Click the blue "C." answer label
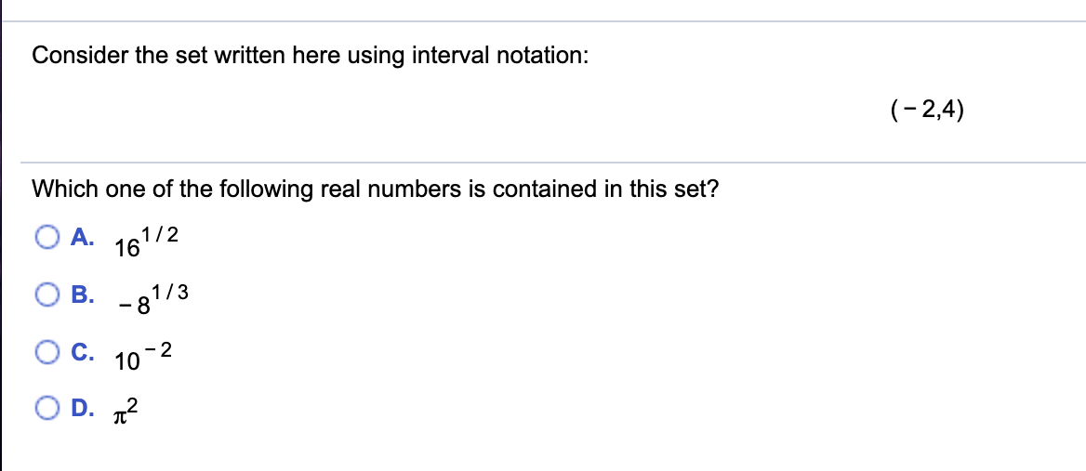The width and height of the screenshot is (1086, 471). tap(83, 353)
